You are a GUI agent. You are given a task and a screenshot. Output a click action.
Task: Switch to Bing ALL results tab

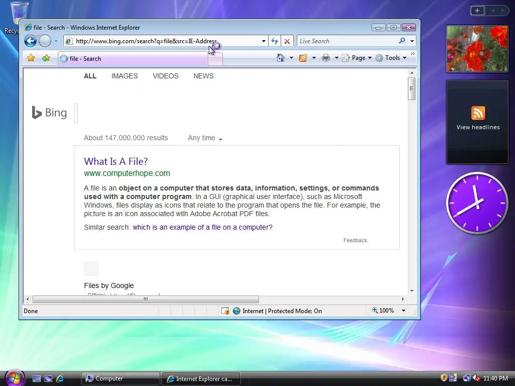click(90, 76)
